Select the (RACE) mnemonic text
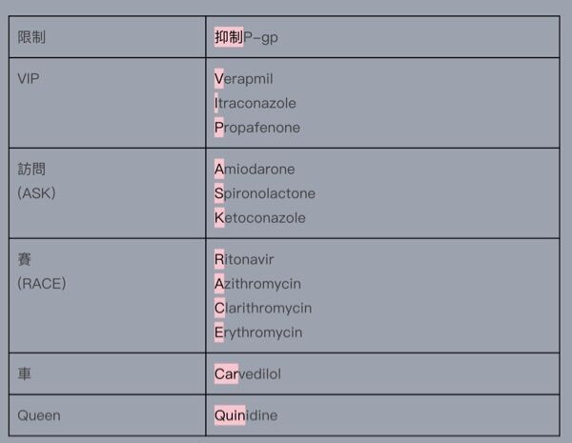The image size is (572, 443). pos(42,283)
